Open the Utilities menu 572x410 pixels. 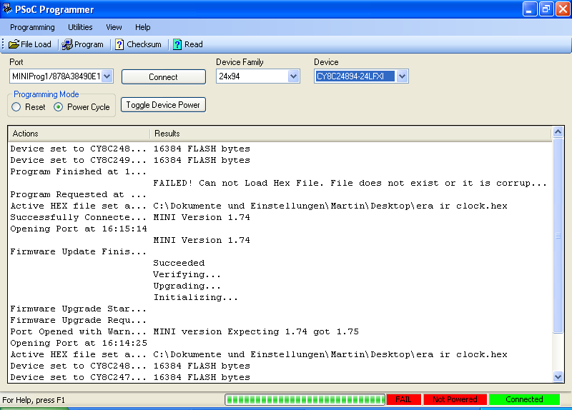click(80, 27)
